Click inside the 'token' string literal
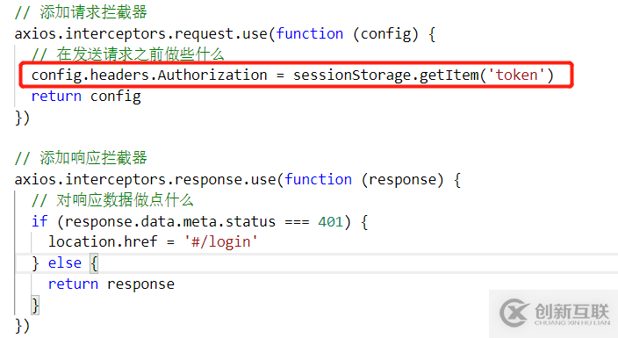Image resolution: width=618 pixels, height=338 pixels. 516,75
